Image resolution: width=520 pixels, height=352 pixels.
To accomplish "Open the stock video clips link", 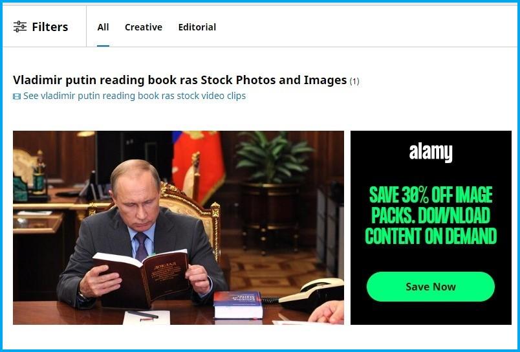I will (135, 96).
